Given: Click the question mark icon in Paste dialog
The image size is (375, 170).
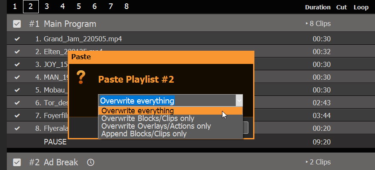Looking at the screenshot, I should tap(81, 78).
